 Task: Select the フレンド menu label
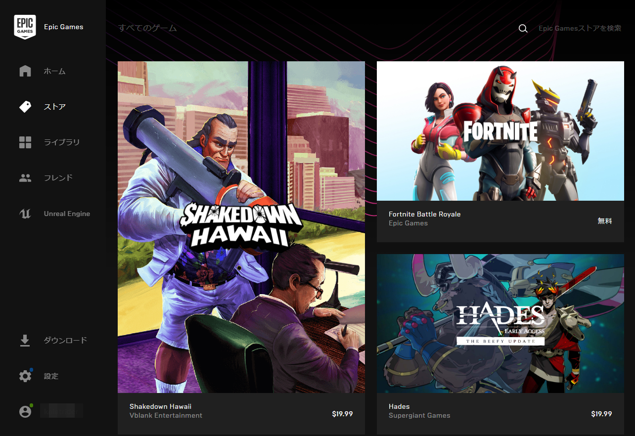point(58,178)
